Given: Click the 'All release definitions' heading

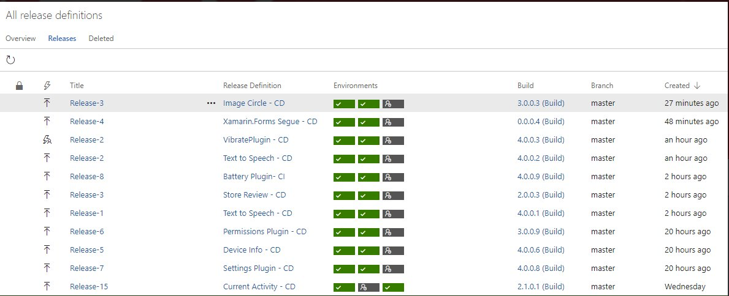Looking at the screenshot, I should click(54, 15).
